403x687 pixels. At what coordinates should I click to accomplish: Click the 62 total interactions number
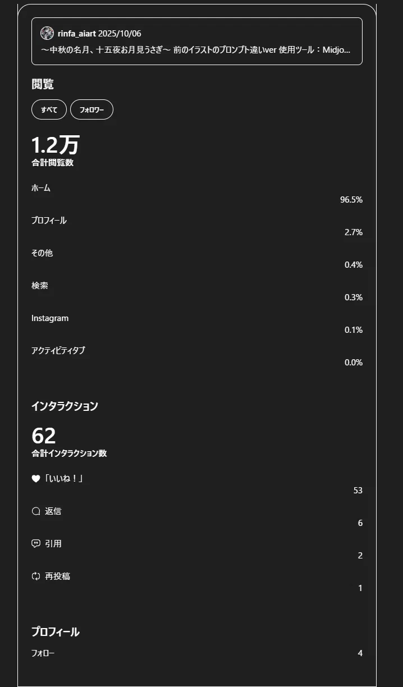click(44, 436)
